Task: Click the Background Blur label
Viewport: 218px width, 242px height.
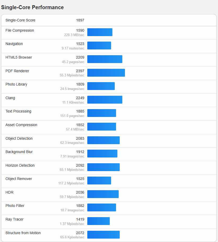Action: click(x=19, y=152)
